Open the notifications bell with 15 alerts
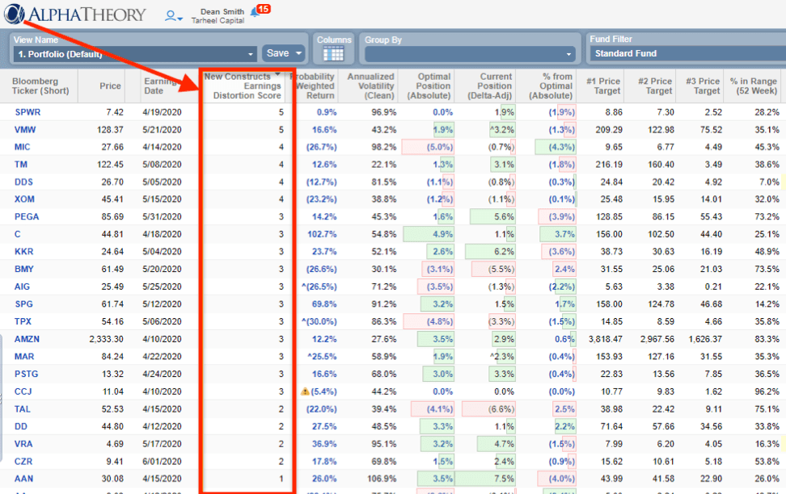 click(x=260, y=10)
